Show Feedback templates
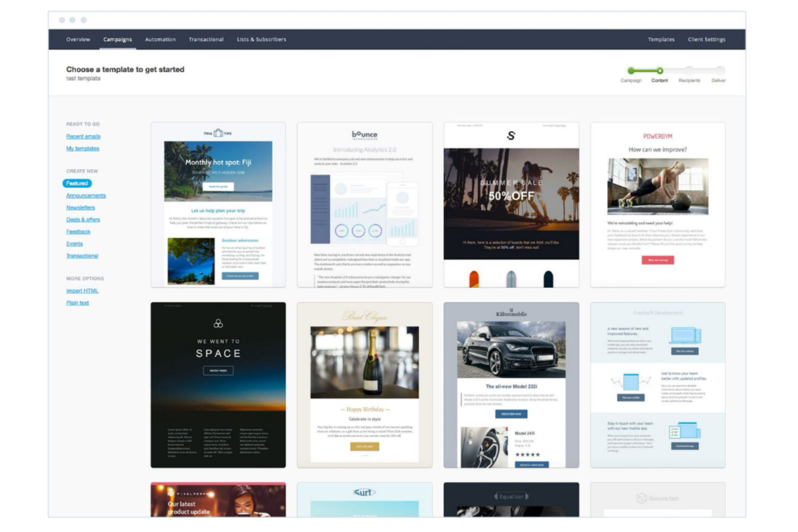 coord(78,232)
